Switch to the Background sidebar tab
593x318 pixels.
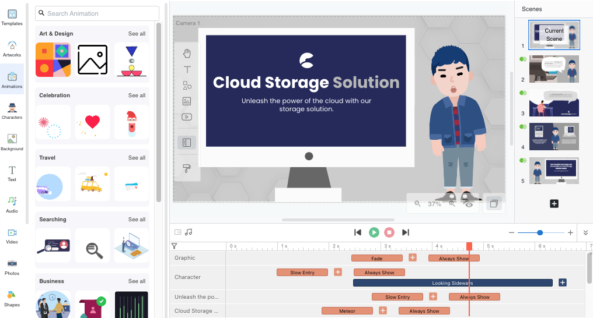click(12, 142)
